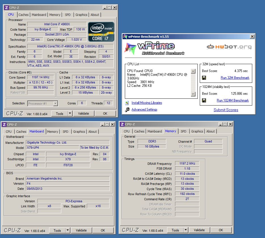The height and width of the screenshot is (238, 265).
Task: Click the Multiplier value x 12.0
Action: point(41,83)
